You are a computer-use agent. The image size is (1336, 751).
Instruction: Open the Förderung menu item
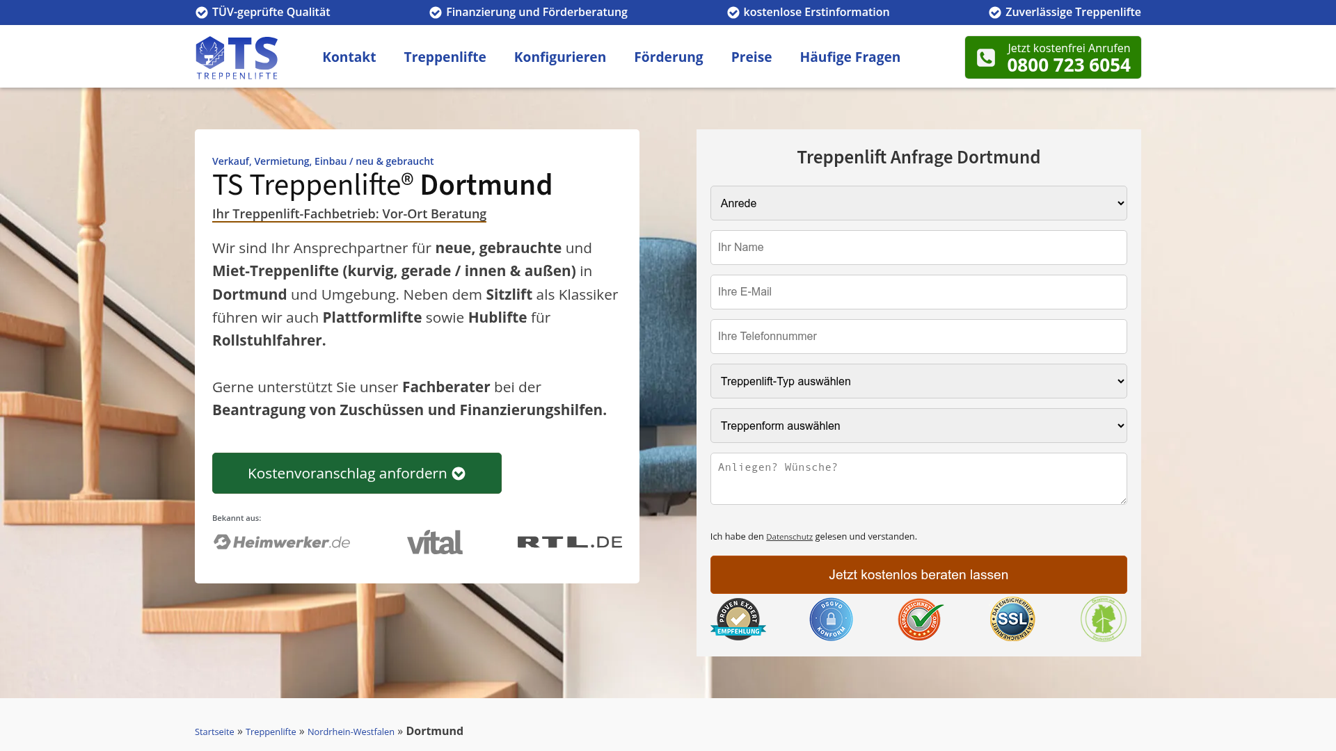669,57
